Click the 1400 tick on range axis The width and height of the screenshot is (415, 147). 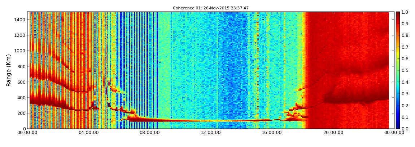pyautogui.click(x=19, y=20)
